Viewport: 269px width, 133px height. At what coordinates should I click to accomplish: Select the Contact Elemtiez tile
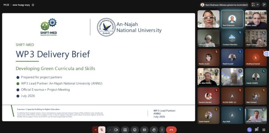pos(232,38)
